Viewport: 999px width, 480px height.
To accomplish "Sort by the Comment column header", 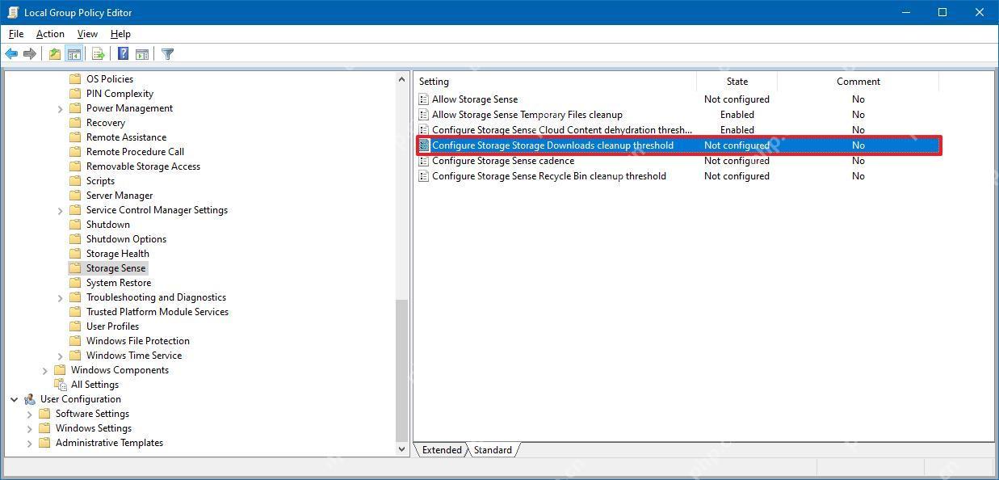I will [858, 82].
